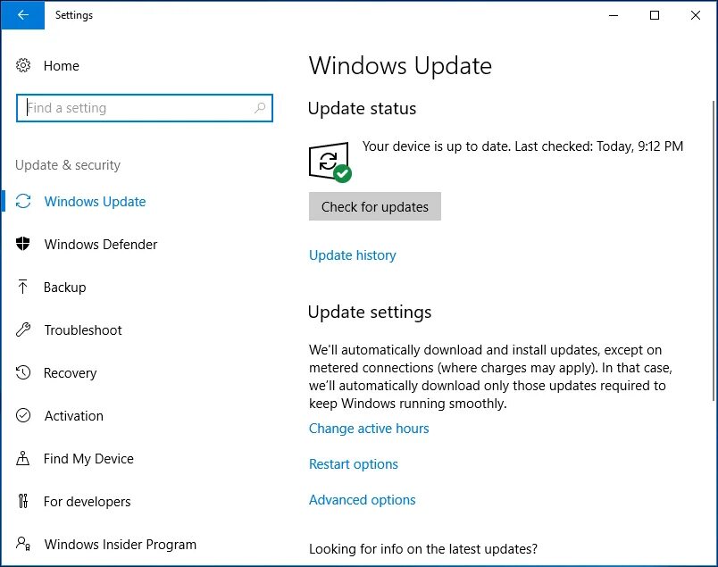
Task: Click the vertical scrollbar on the right
Action: click(x=714, y=251)
